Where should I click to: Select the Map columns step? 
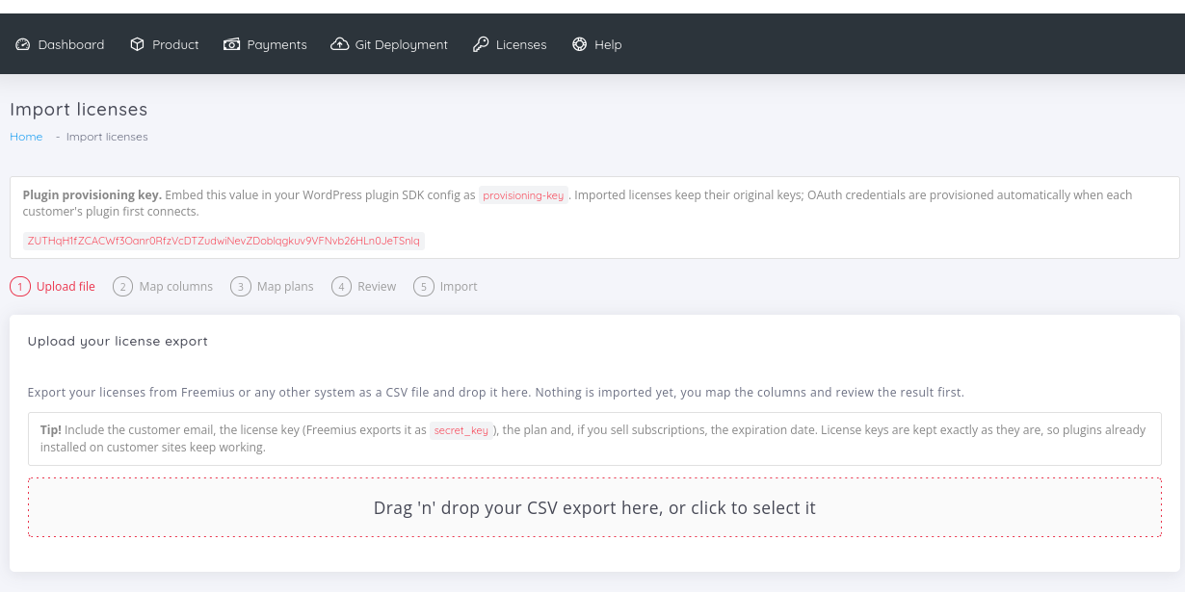(163, 287)
